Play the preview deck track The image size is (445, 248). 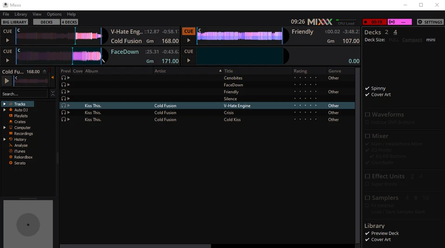click(x=7, y=81)
